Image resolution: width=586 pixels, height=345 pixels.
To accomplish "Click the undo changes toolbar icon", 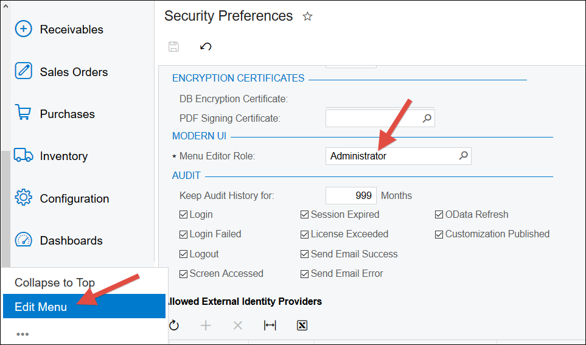I will [206, 46].
